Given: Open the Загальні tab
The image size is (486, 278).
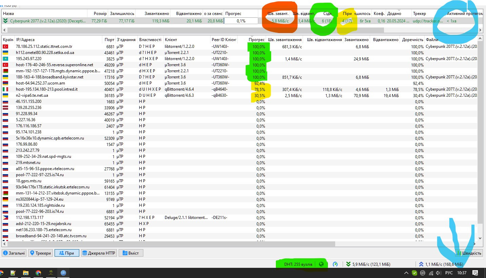Looking at the screenshot, I should 14,253.
